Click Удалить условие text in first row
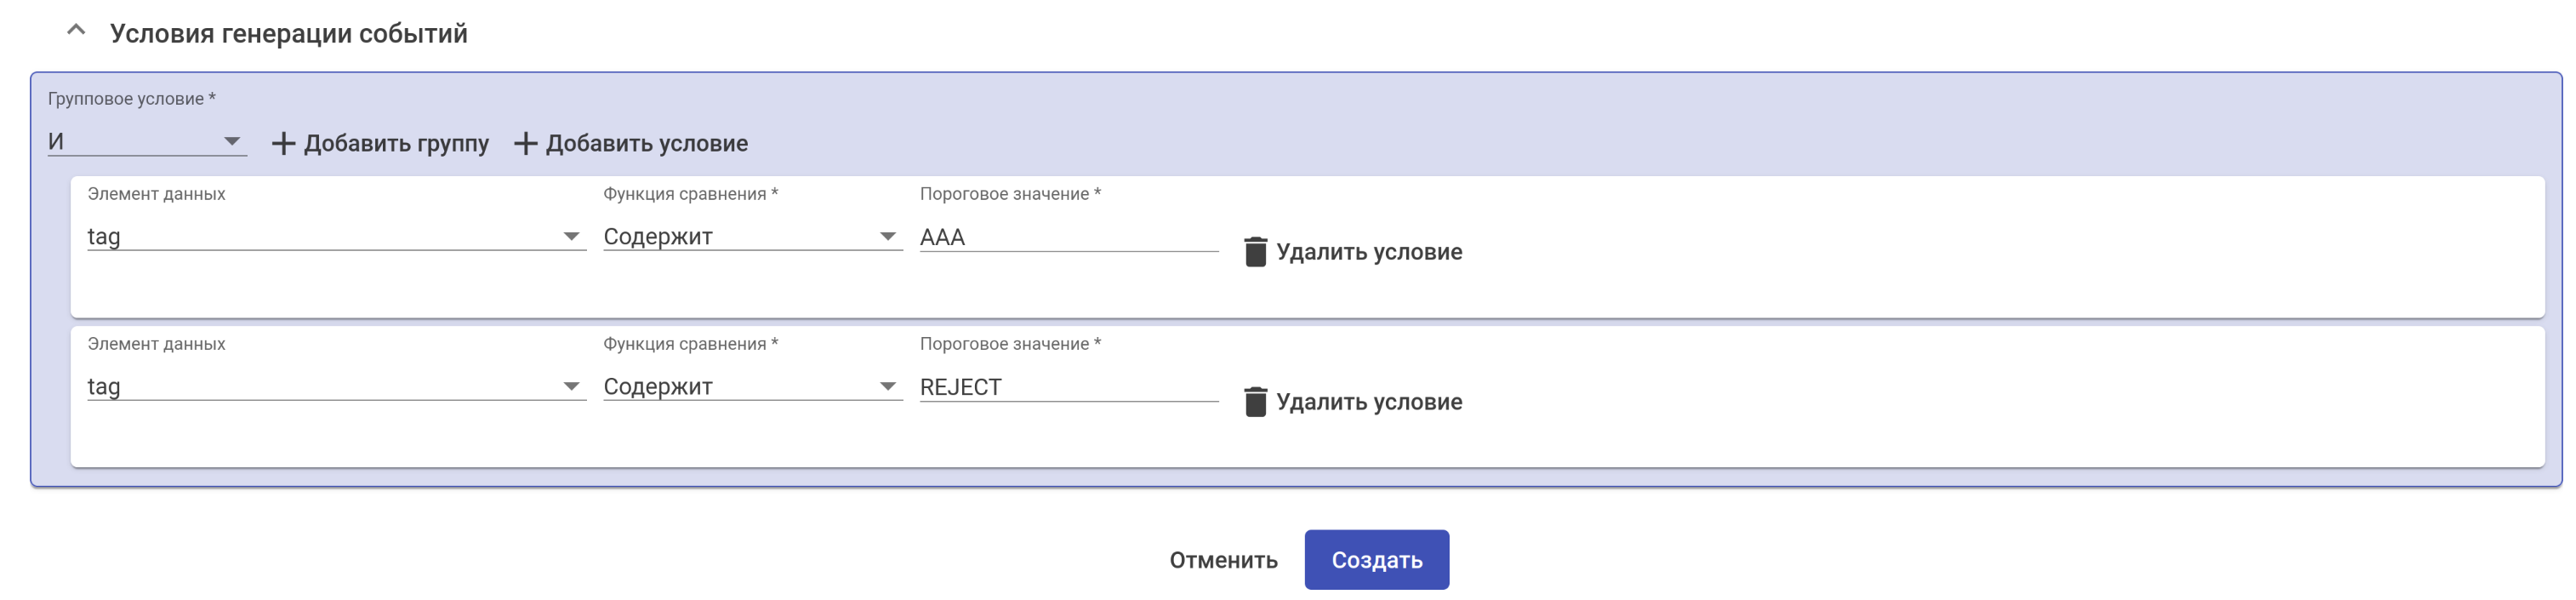 [1368, 252]
